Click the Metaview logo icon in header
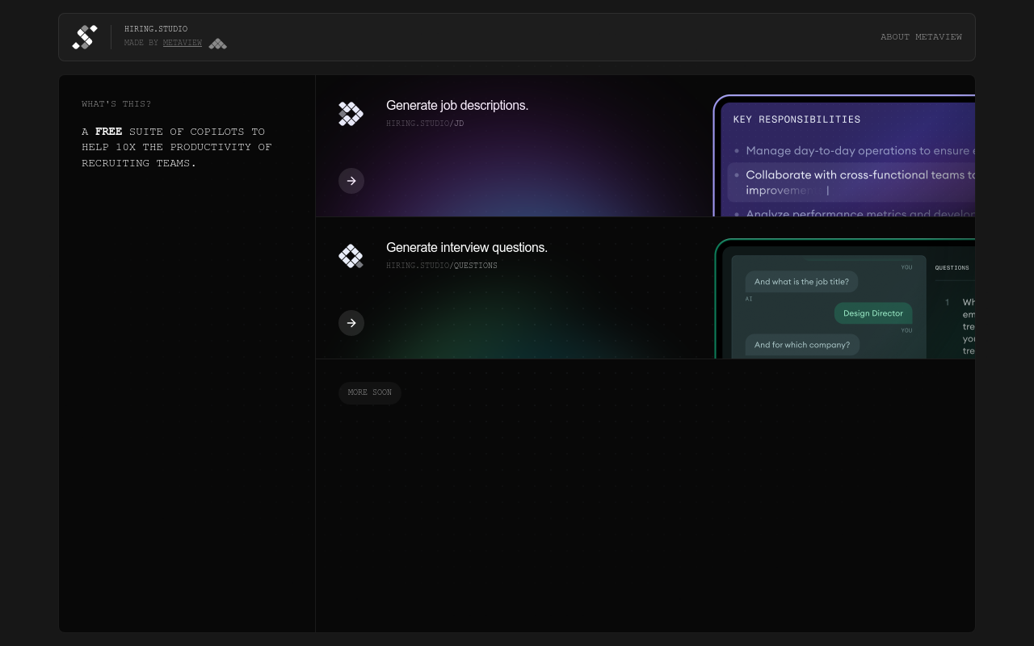 click(x=218, y=44)
